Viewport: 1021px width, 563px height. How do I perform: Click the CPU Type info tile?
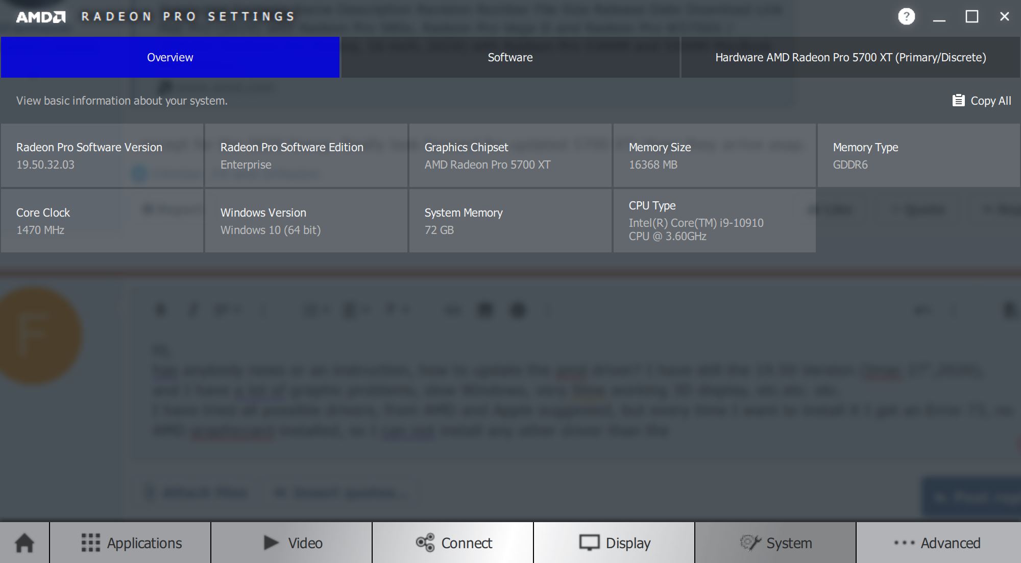[x=715, y=221]
